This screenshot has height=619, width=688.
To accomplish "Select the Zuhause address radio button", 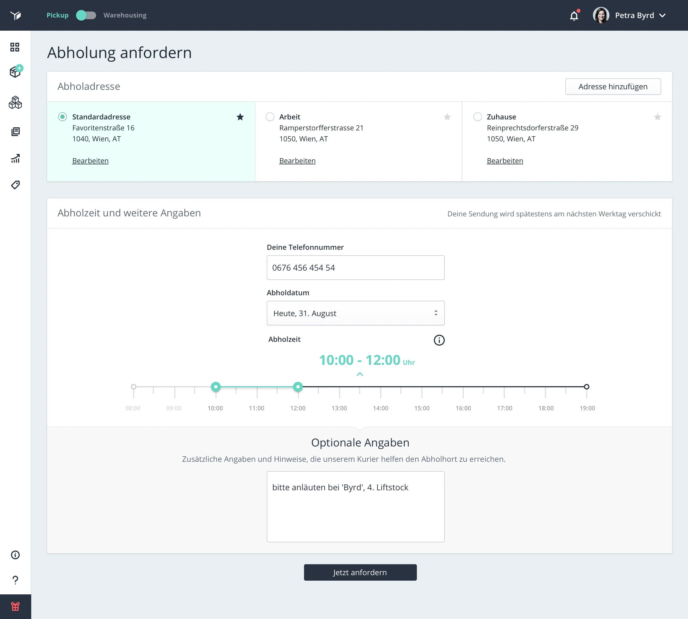I will (477, 117).
